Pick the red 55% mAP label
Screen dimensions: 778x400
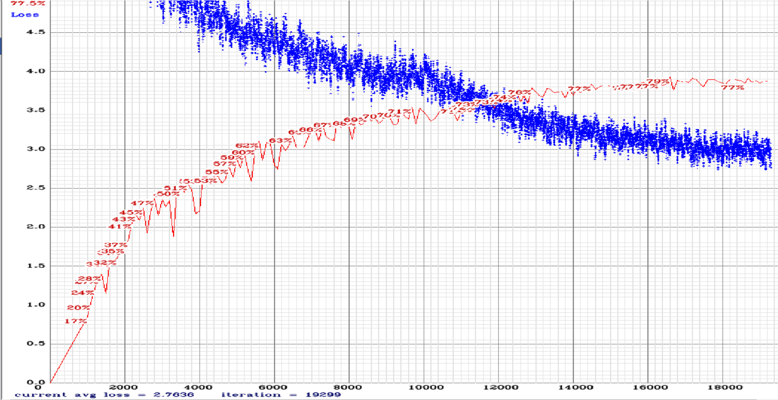[216, 172]
